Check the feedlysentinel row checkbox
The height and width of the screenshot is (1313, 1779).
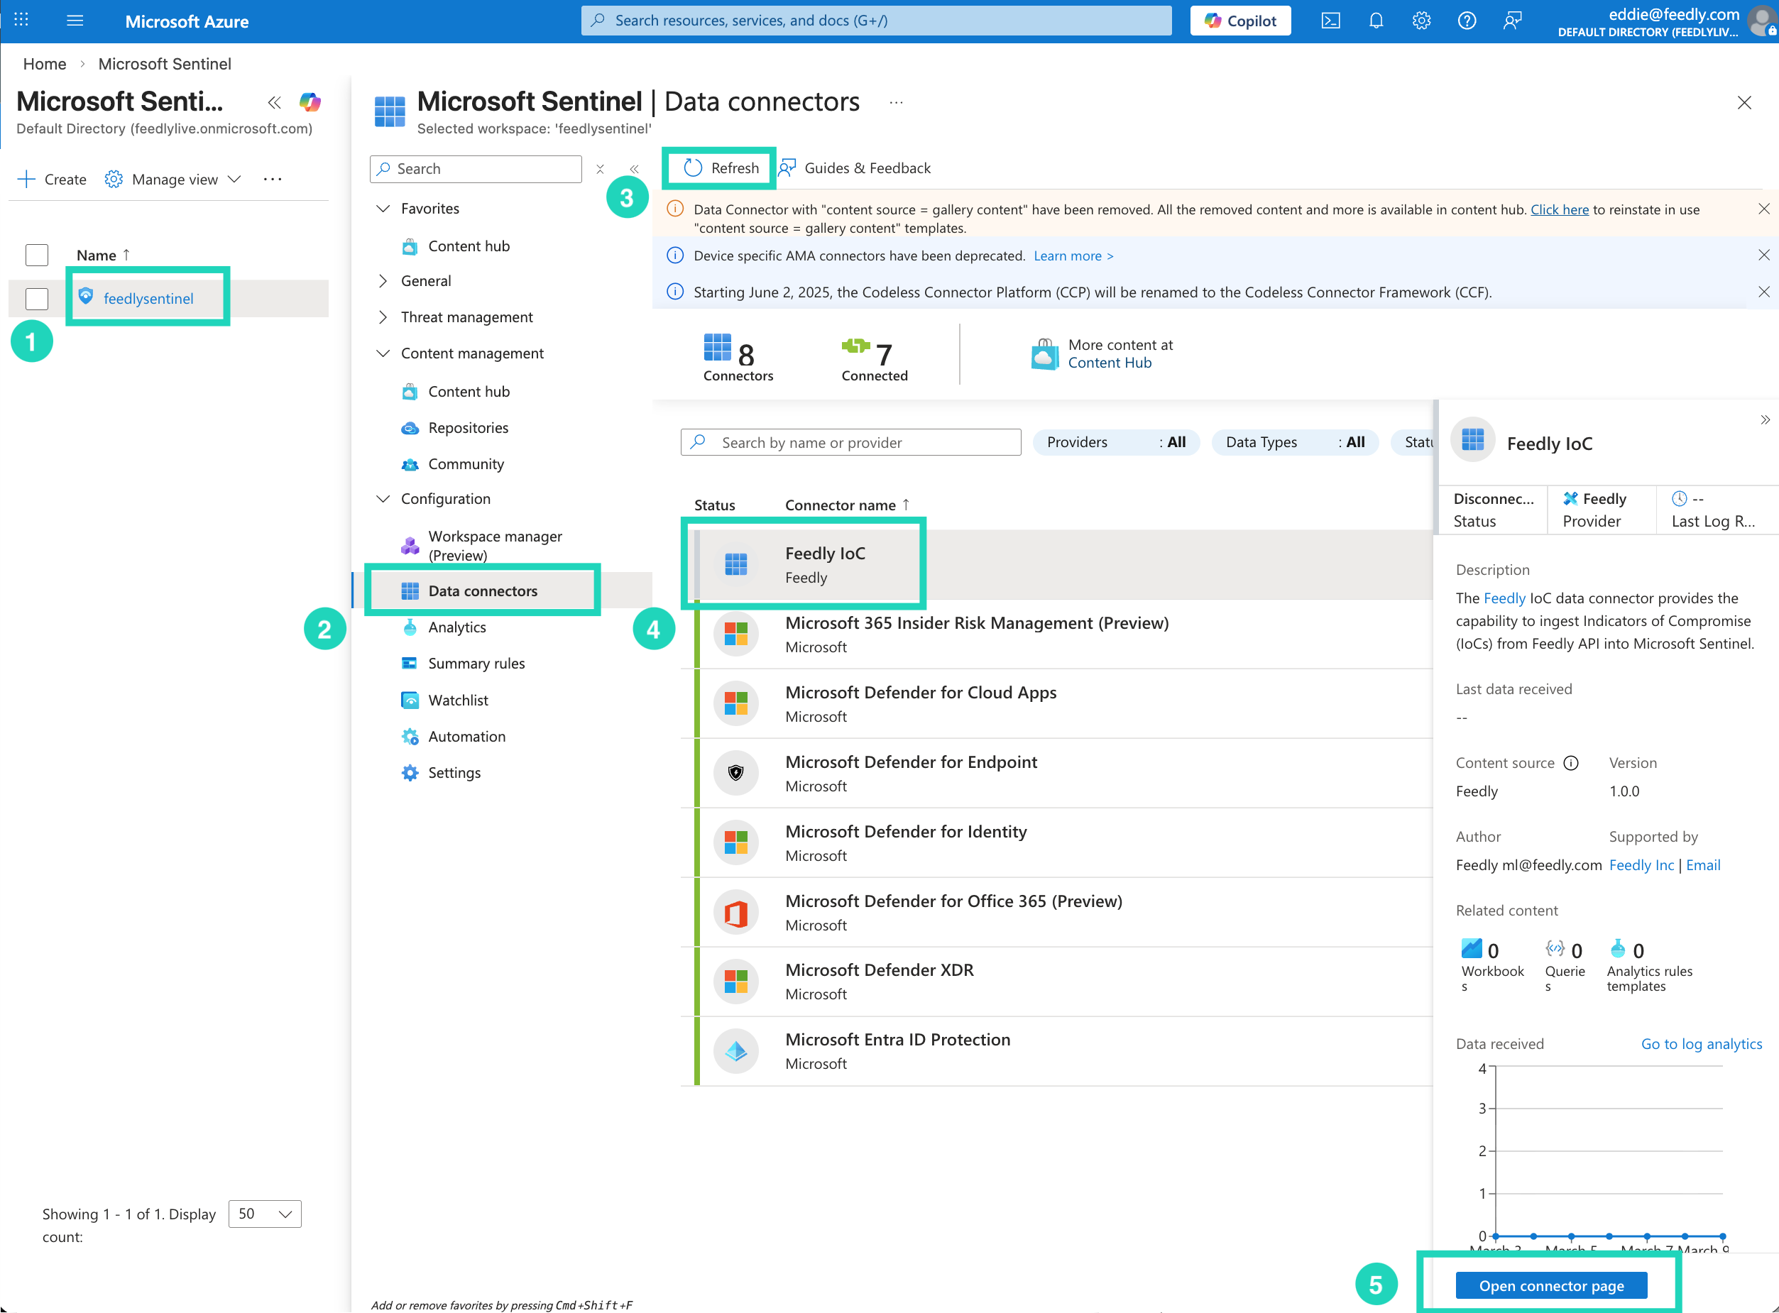[x=37, y=299]
